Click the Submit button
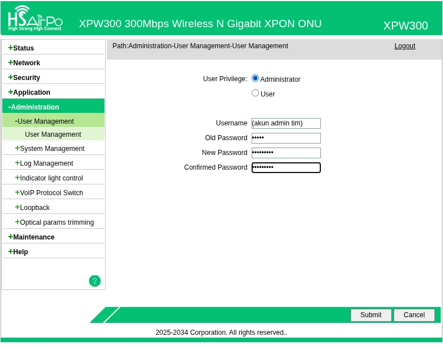The image size is (443, 349). click(x=371, y=315)
